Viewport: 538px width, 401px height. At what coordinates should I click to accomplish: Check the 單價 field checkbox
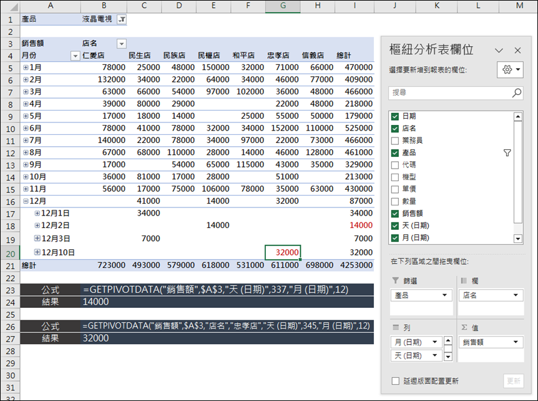coord(395,189)
